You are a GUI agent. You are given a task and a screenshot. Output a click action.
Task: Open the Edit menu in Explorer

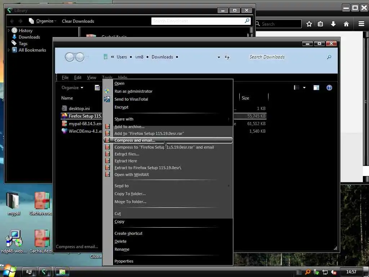pos(78,78)
